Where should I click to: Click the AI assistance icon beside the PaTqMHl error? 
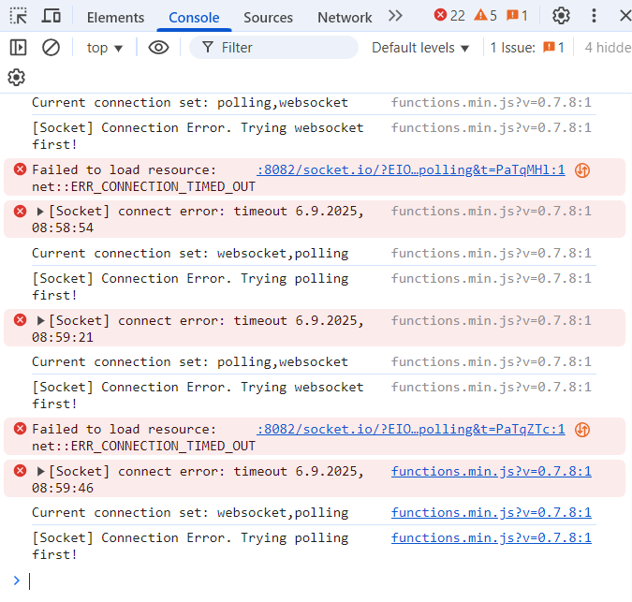pos(582,170)
